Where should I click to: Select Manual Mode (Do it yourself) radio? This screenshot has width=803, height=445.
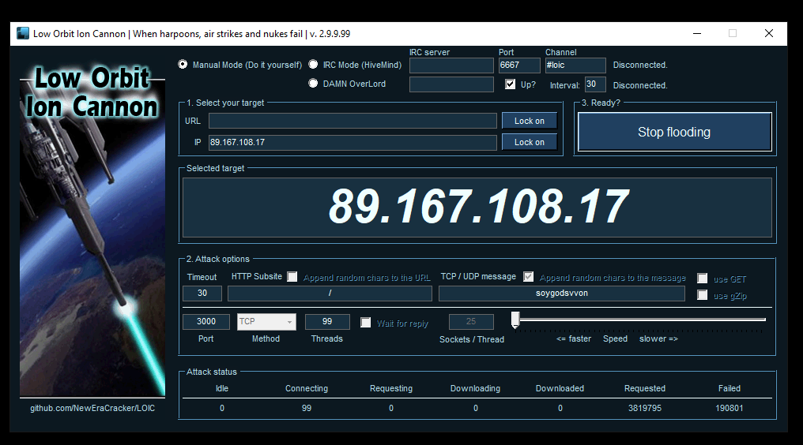[183, 65]
